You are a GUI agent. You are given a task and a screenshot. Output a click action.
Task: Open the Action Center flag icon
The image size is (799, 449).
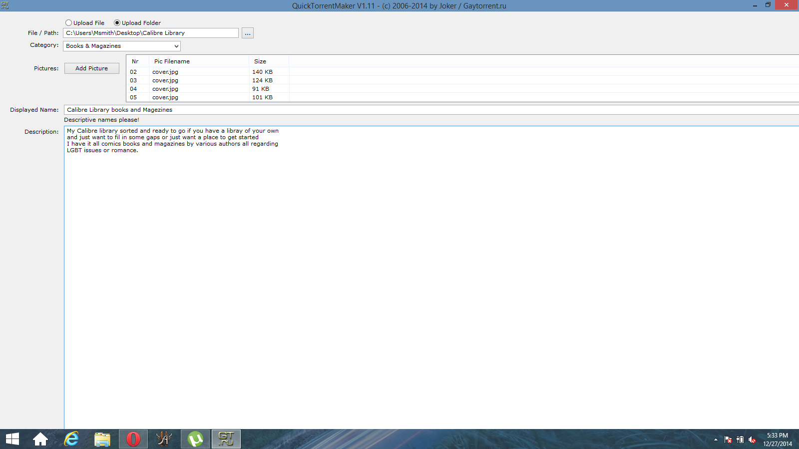coord(728,440)
